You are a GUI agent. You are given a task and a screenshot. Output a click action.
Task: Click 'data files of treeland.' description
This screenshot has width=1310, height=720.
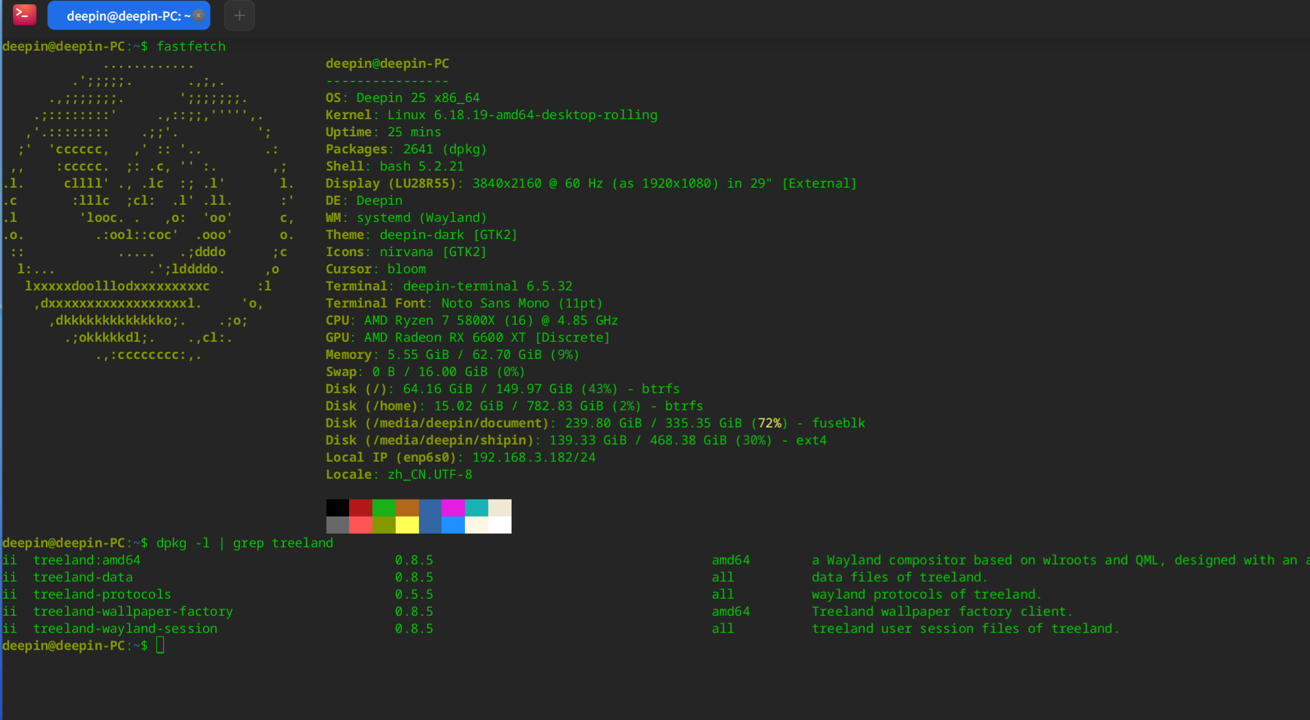click(x=900, y=578)
